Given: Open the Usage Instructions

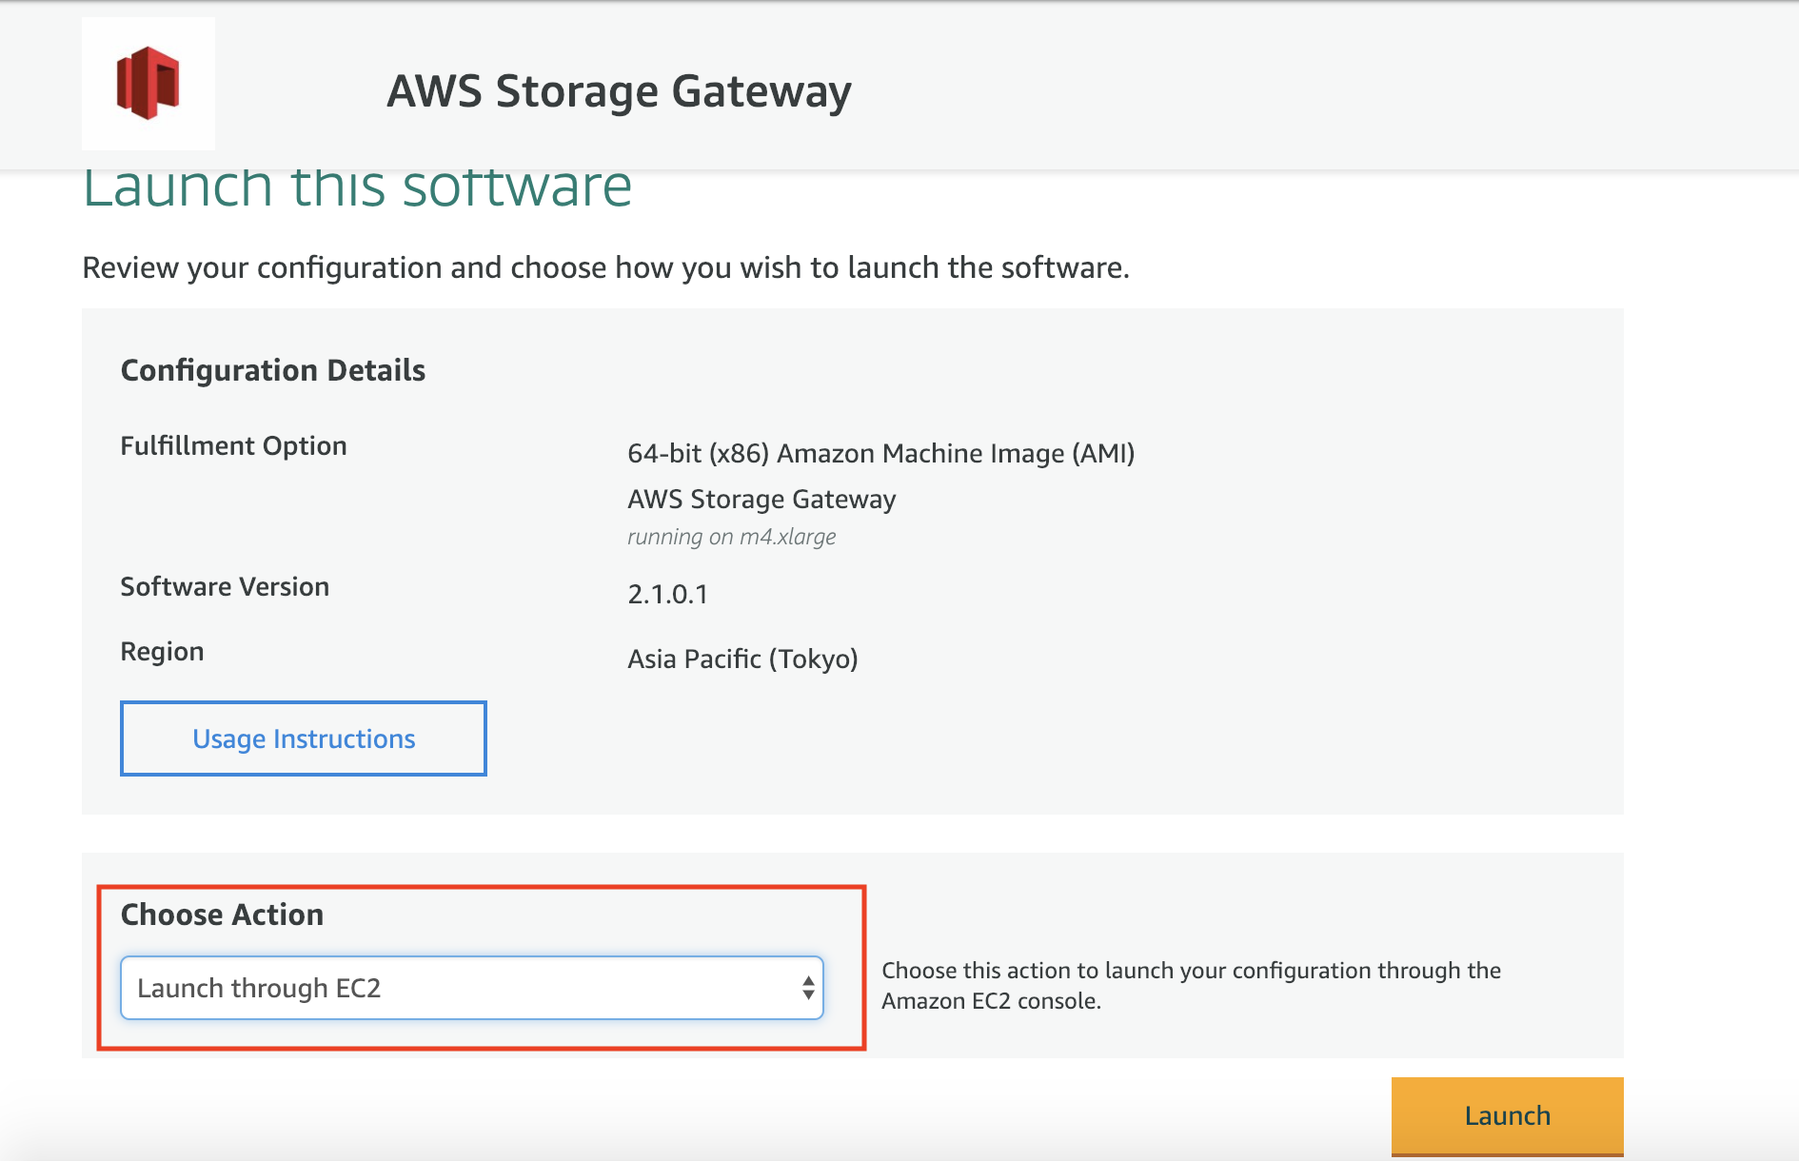Looking at the screenshot, I should (x=303, y=738).
